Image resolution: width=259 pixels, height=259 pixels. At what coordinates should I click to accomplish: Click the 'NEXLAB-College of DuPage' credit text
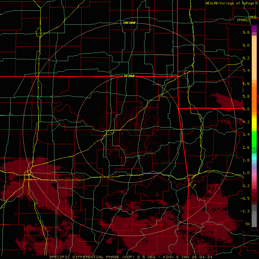click(230, 3)
